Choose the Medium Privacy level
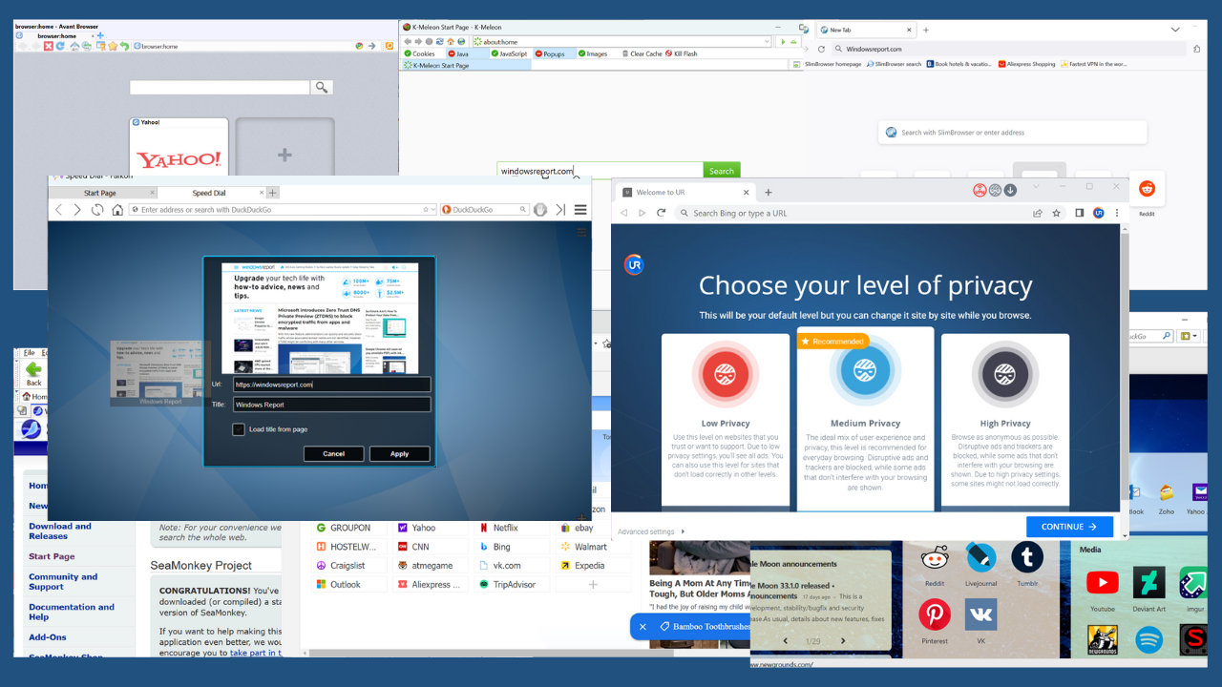Viewport: 1222px width, 687px height. [x=866, y=420]
